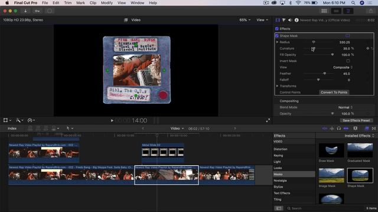This screenshot has height=212, width=378.
Task: Select the Metal Slide 02 timeline clip
Action: (163, 153)
